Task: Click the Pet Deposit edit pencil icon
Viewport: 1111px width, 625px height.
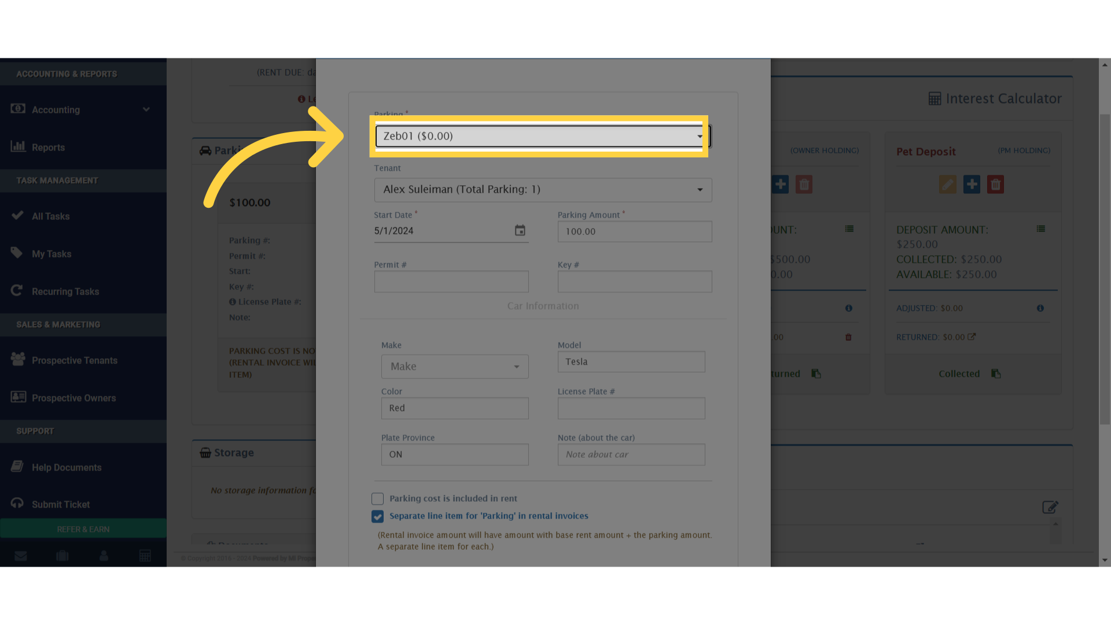Action: [948, 185]
